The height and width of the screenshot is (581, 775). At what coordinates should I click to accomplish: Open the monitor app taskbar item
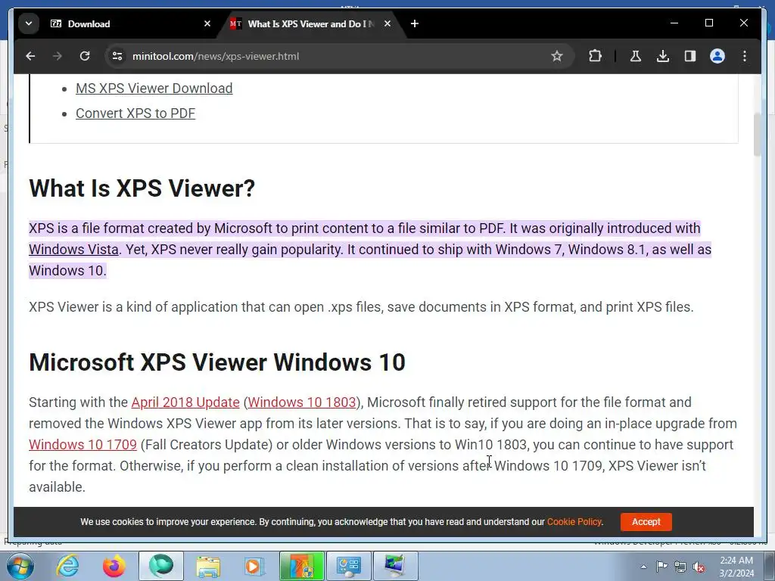point(395,566)
